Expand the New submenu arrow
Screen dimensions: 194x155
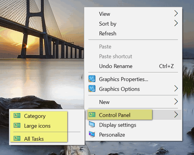pyautogui.click(x=176, y=102)
